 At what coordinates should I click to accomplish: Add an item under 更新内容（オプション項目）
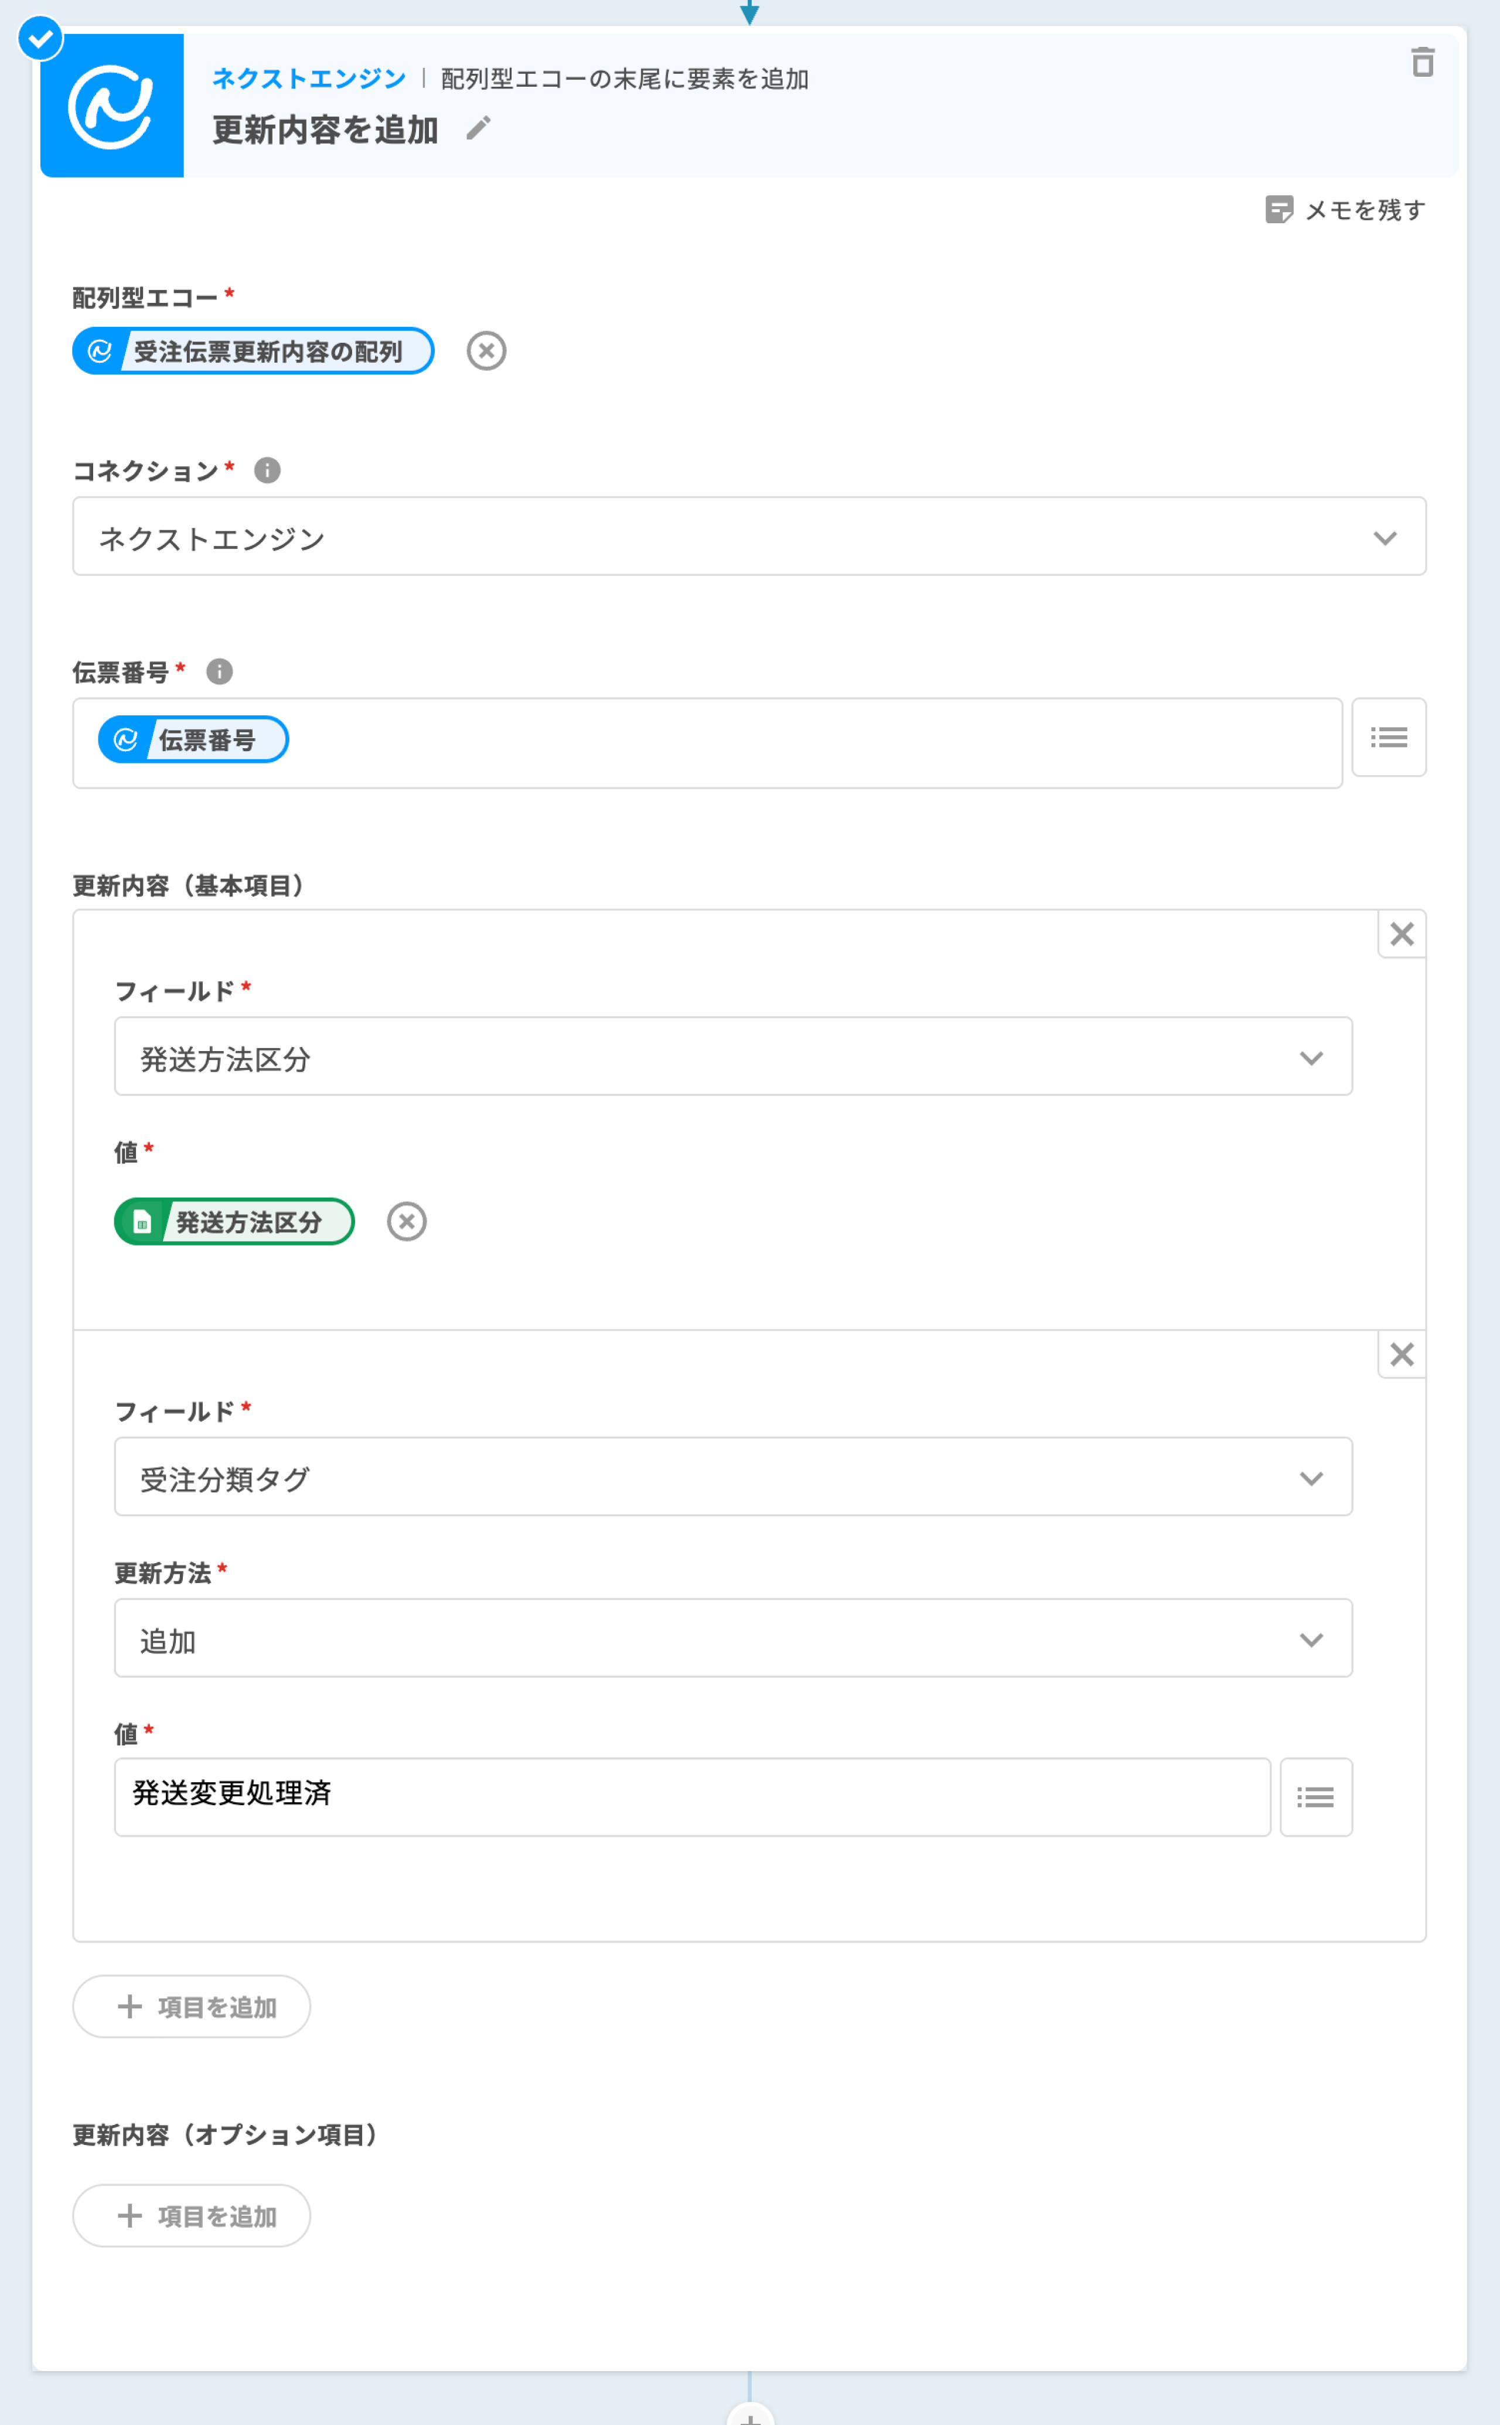(x=192, y=2216)
